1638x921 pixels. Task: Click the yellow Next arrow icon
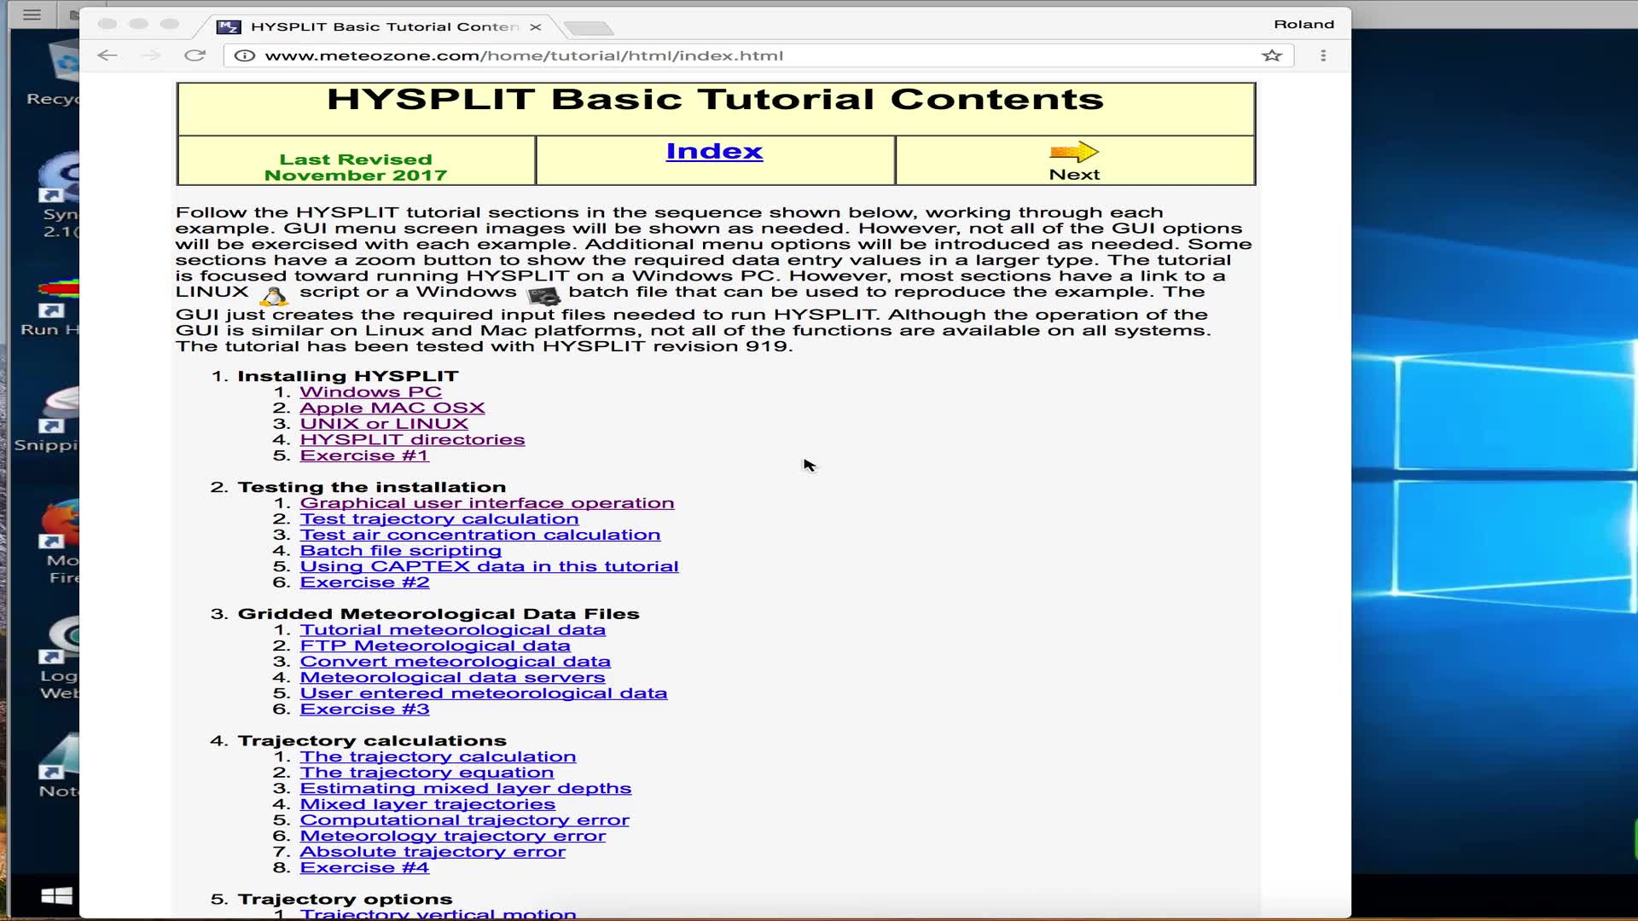pyautogui.click(x=1073, y=152)
